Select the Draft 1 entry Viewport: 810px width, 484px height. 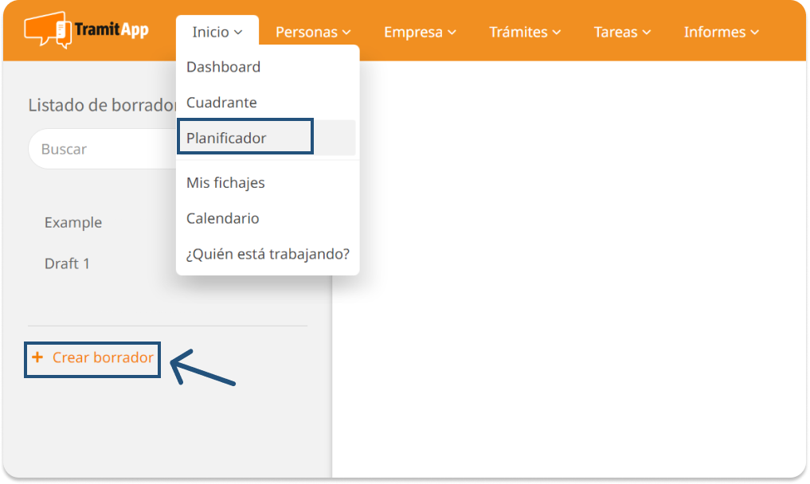point(67,263)
